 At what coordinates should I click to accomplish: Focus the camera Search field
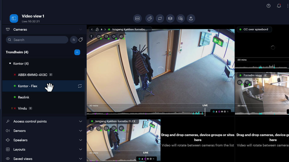(x=37, y=40)
